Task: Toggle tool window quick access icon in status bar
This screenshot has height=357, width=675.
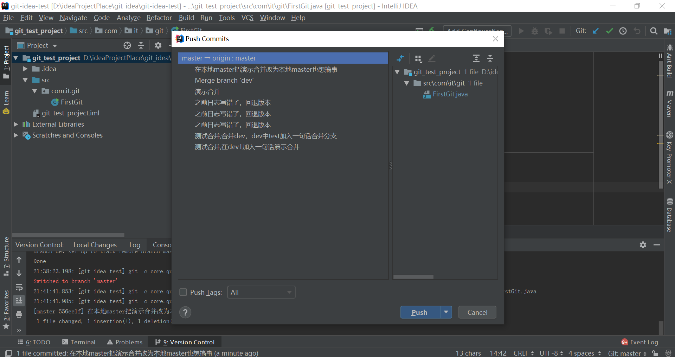Action: tap(8, 353)
